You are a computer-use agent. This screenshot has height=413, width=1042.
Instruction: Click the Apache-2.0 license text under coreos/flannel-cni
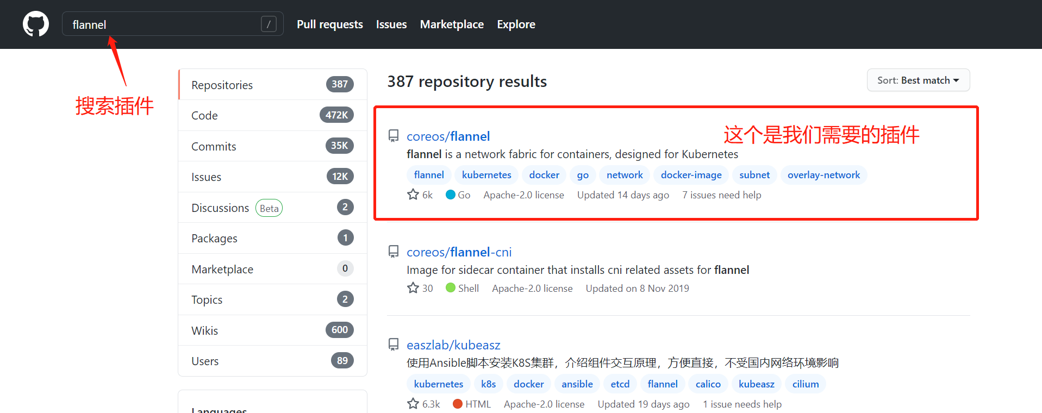[532, 289]
